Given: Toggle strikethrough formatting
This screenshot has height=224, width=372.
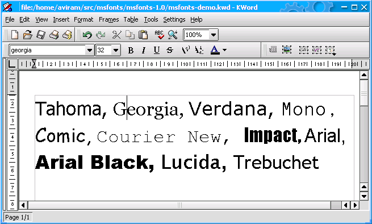Looking at the screenshot, I should (x=170, y=50).
